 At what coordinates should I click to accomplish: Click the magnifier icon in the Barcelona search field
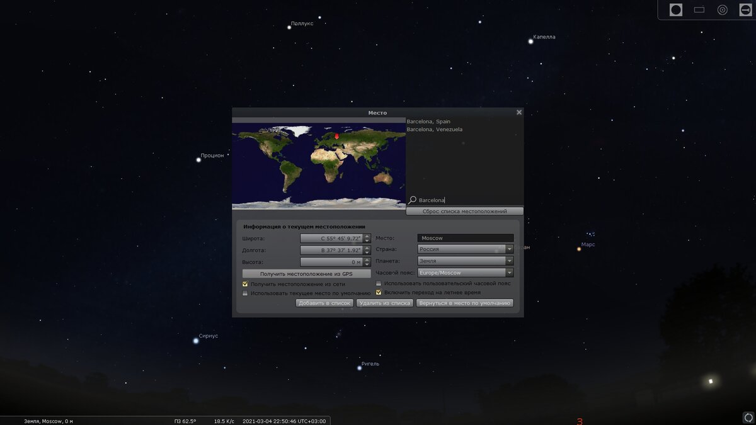tap(414, 200)
